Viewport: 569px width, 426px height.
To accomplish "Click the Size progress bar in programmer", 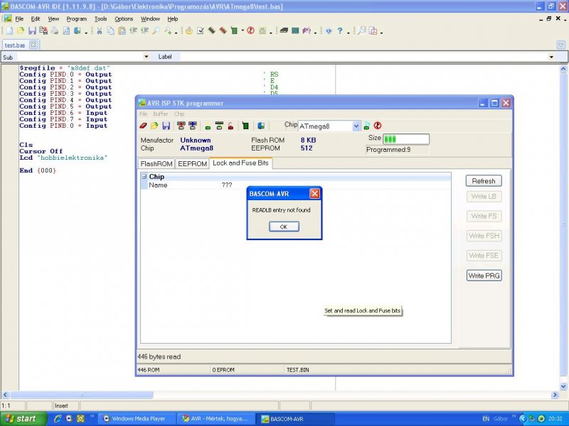I will (x=406, y=139).
